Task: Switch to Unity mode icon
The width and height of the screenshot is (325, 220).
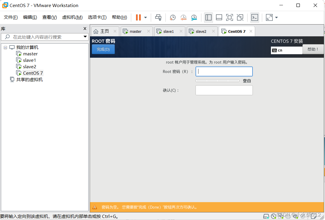Action: (240, 18)
